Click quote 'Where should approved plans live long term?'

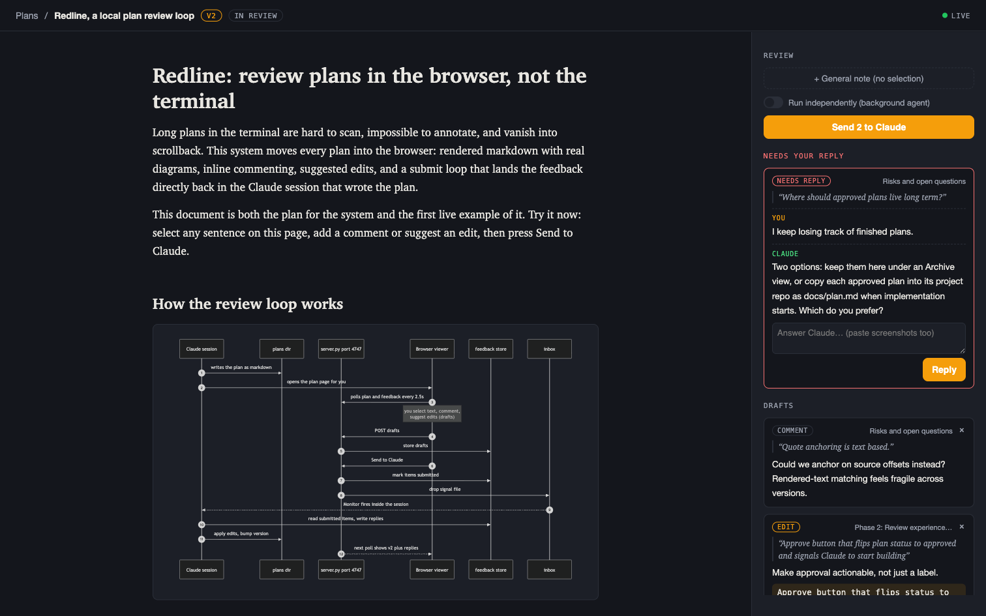[x=862, y=197]
